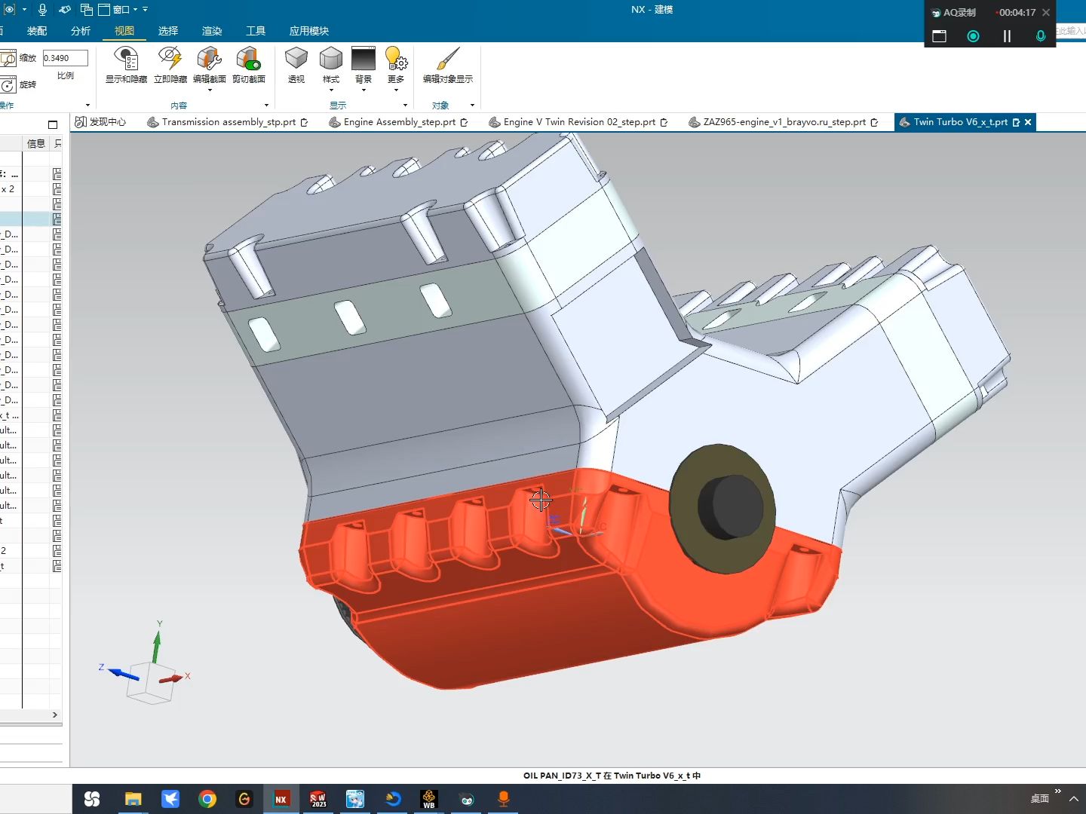1086x814 pixels.
Task: Open 发现中心 (Discovery Center)
Action: [100, 121]
